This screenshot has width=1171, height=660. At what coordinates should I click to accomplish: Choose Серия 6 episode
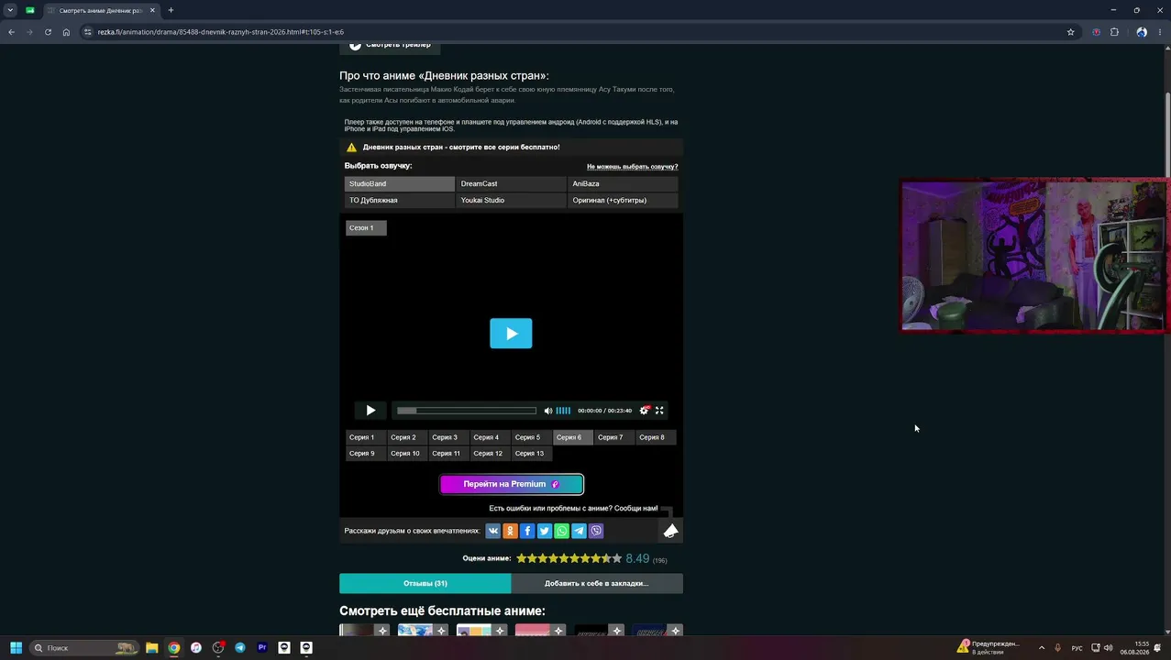coord(573,437)
